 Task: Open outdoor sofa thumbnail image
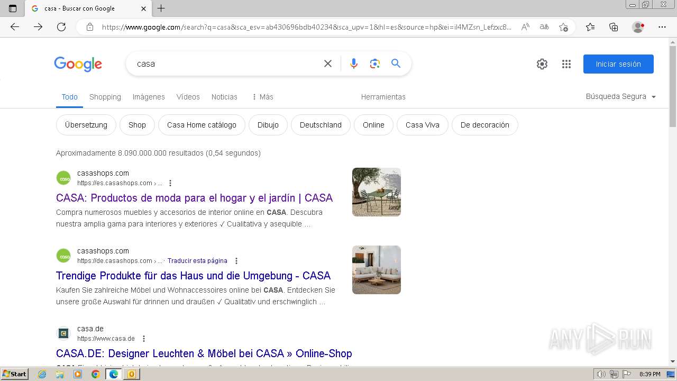[377, 270]
